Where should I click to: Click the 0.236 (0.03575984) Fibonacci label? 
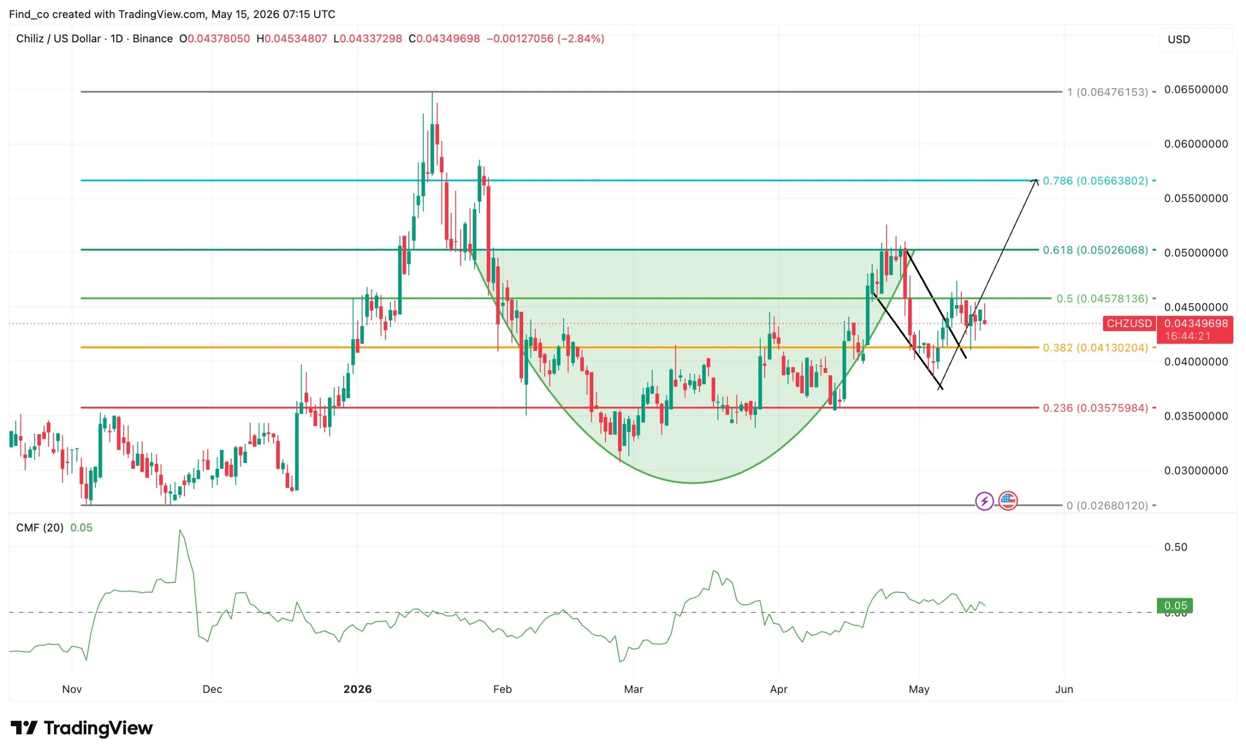tap(1095, 407)
